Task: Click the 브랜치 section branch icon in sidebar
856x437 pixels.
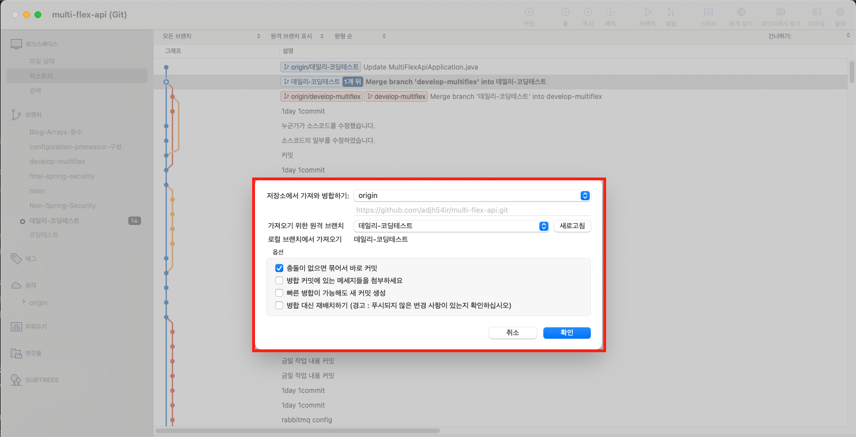Action: [x=16, y=115]
